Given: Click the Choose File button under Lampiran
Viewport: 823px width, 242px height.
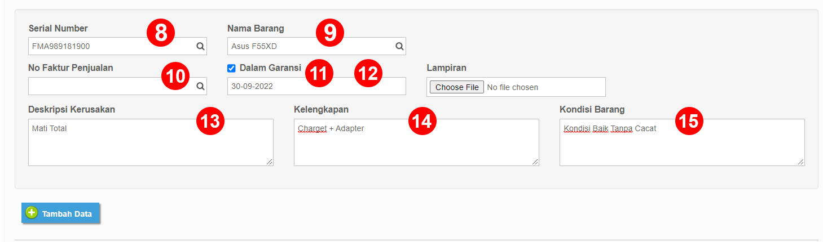Looking at the screenshot, I should (456, 87).
